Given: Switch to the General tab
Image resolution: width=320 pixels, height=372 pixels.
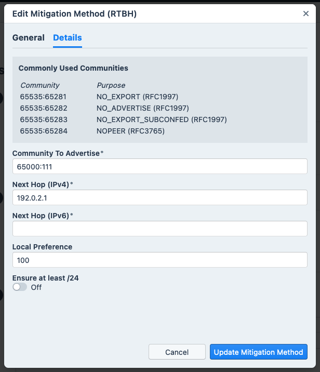Looking at the screenshot, I should pyautogui.click(x=29, y=38).
